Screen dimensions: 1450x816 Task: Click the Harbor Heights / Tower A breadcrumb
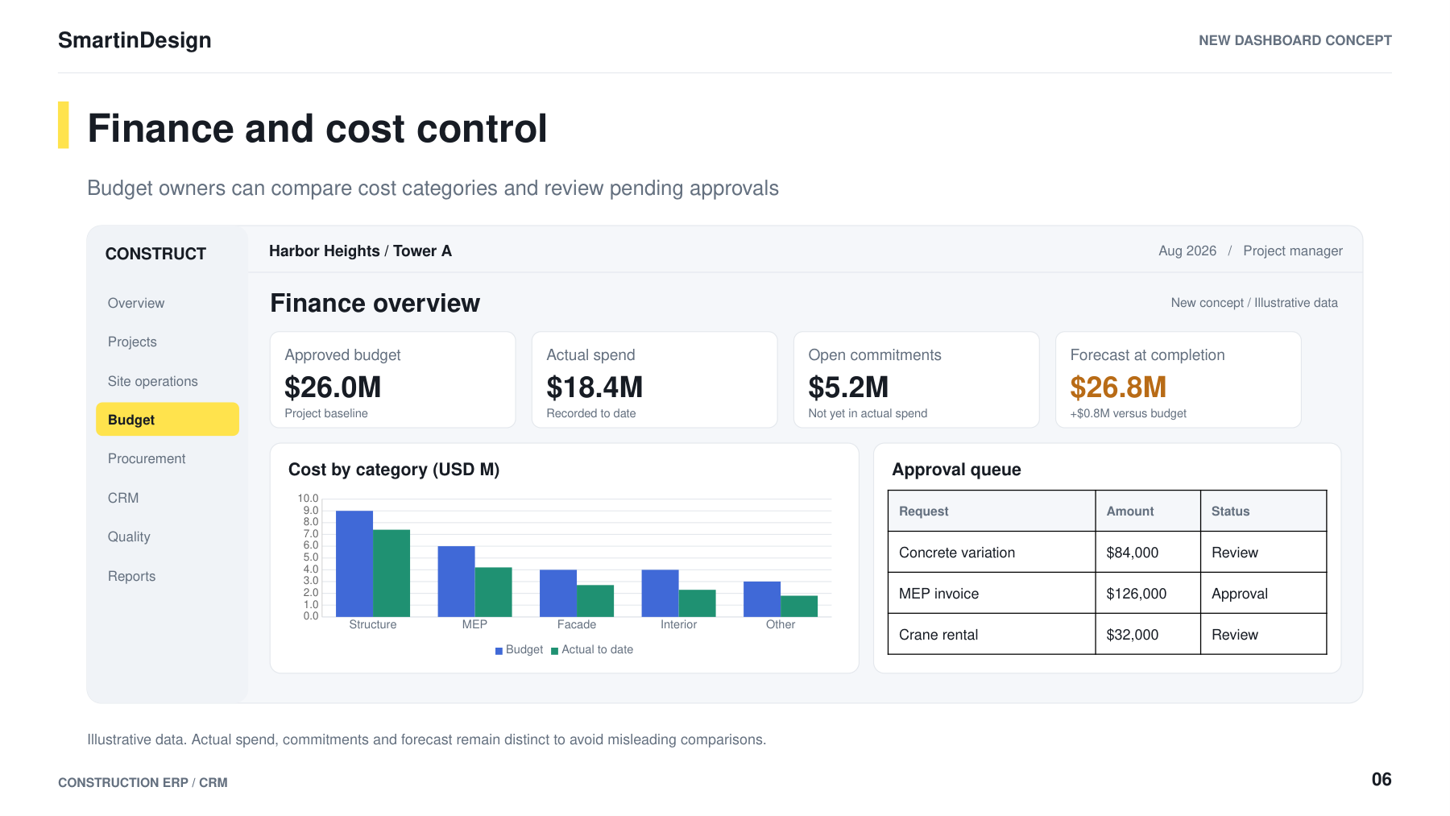(360, 251)
